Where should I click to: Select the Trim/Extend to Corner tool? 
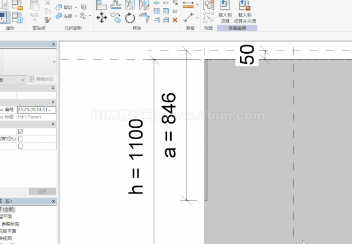coord(144,18)
